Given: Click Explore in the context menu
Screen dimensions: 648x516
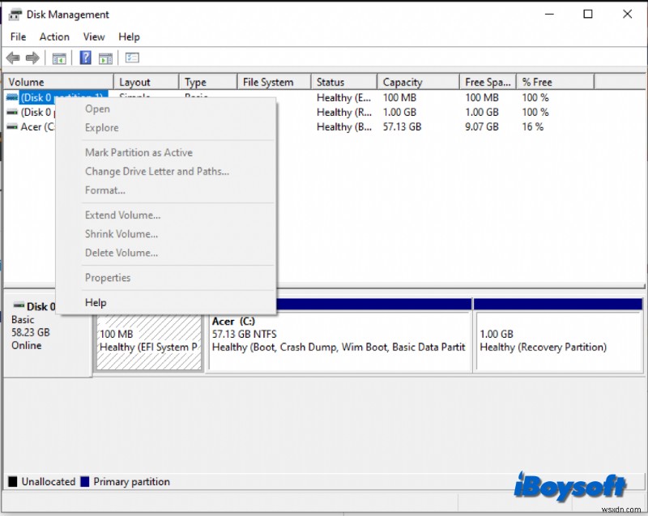Looking at the screenshot, I should click(102, 128).
